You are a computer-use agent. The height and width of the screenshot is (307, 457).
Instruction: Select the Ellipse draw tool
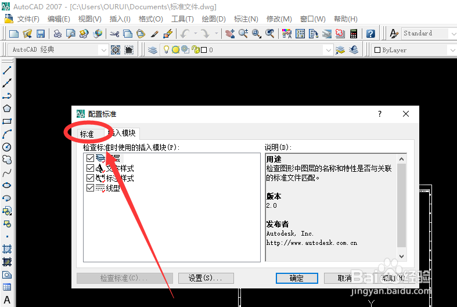click(x=7, y=186)
